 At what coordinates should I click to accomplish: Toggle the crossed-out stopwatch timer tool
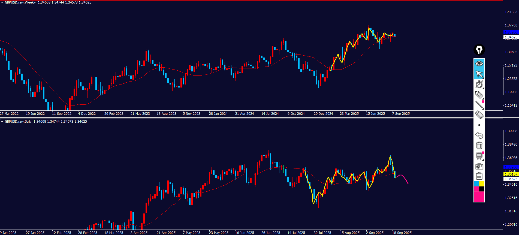coord(479,84)
